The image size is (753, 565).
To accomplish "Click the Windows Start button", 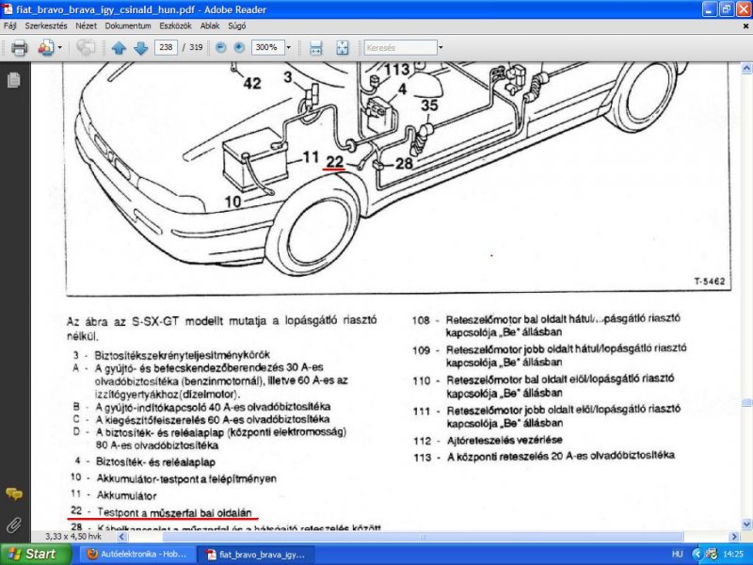I will [x=36, y=555].
